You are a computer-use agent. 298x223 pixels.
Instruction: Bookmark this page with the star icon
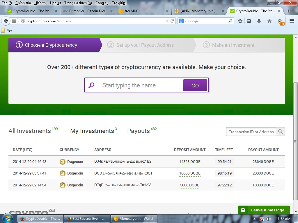[x=240, y=21]
